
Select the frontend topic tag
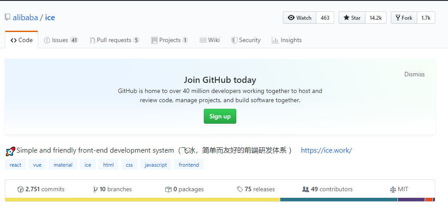[x=189, y=164]
